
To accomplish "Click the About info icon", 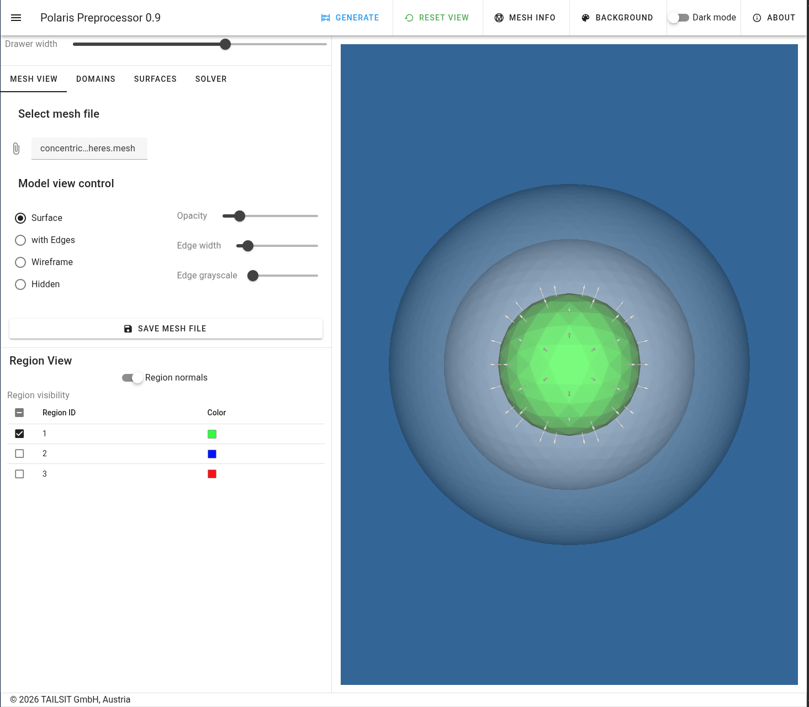I will [x=757, y=18].
